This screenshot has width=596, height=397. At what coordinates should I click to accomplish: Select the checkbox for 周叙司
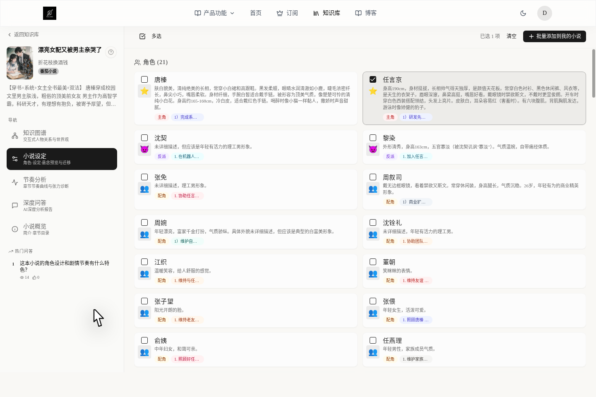(373, 177)
